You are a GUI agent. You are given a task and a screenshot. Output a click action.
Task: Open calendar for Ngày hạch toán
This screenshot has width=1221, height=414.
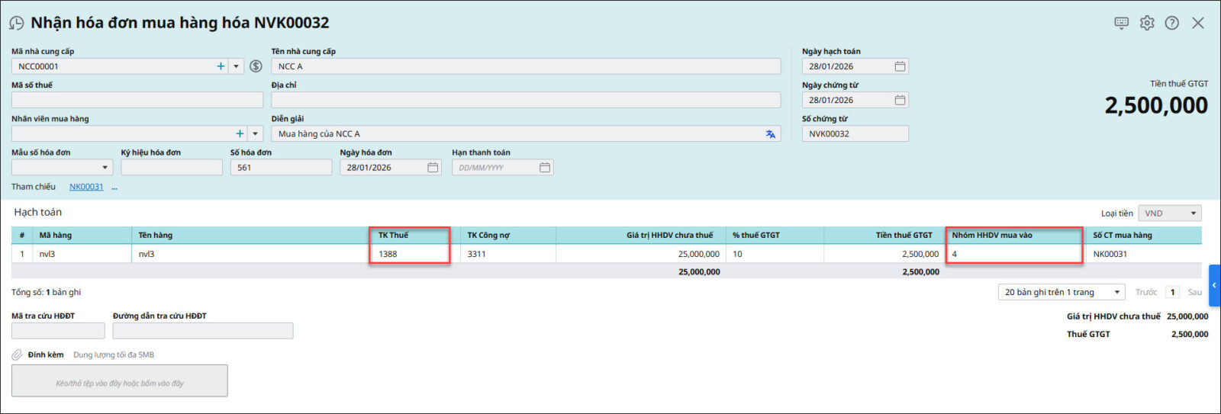point(900,66)
